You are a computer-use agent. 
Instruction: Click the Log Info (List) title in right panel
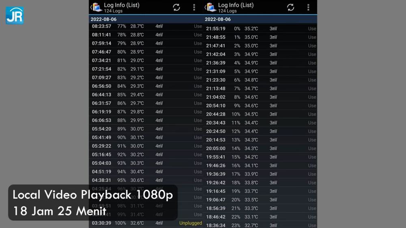tap(236, 5)
